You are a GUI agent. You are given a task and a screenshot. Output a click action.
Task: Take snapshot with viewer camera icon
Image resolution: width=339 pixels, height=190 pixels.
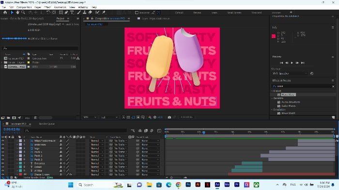(169, 117)
